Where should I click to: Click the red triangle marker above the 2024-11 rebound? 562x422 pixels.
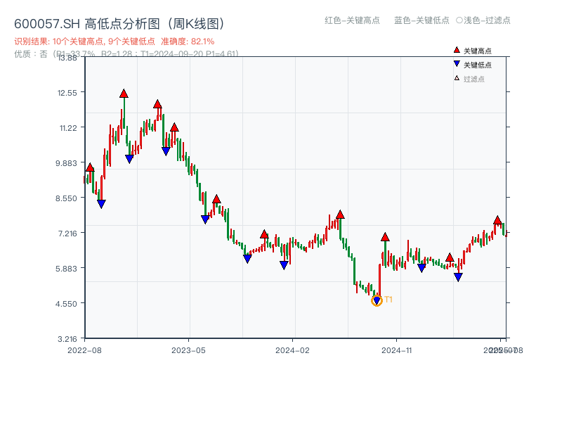click(384, 238)
